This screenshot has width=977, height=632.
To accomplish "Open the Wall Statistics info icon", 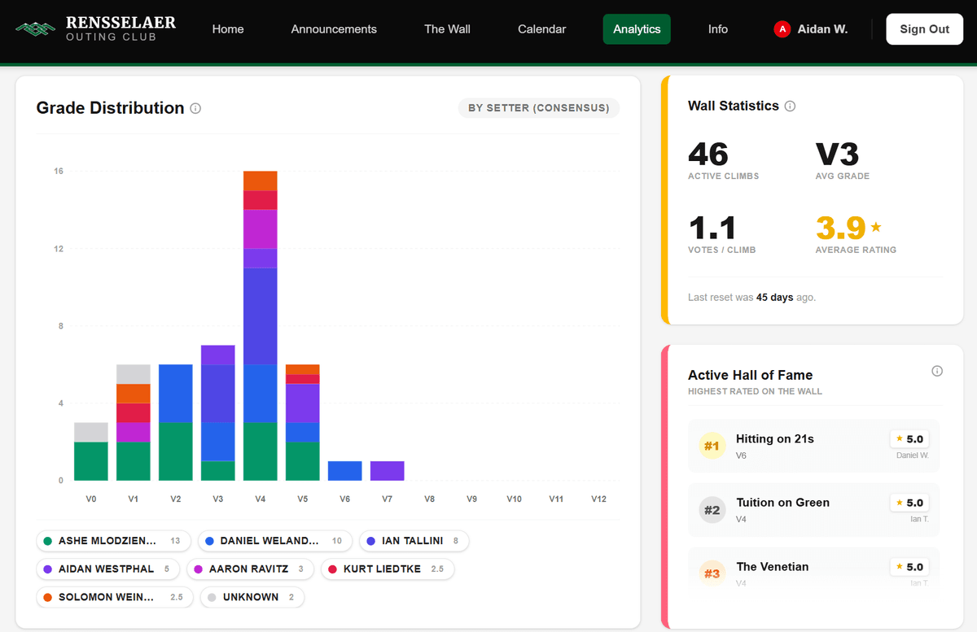I will (790, 106).
